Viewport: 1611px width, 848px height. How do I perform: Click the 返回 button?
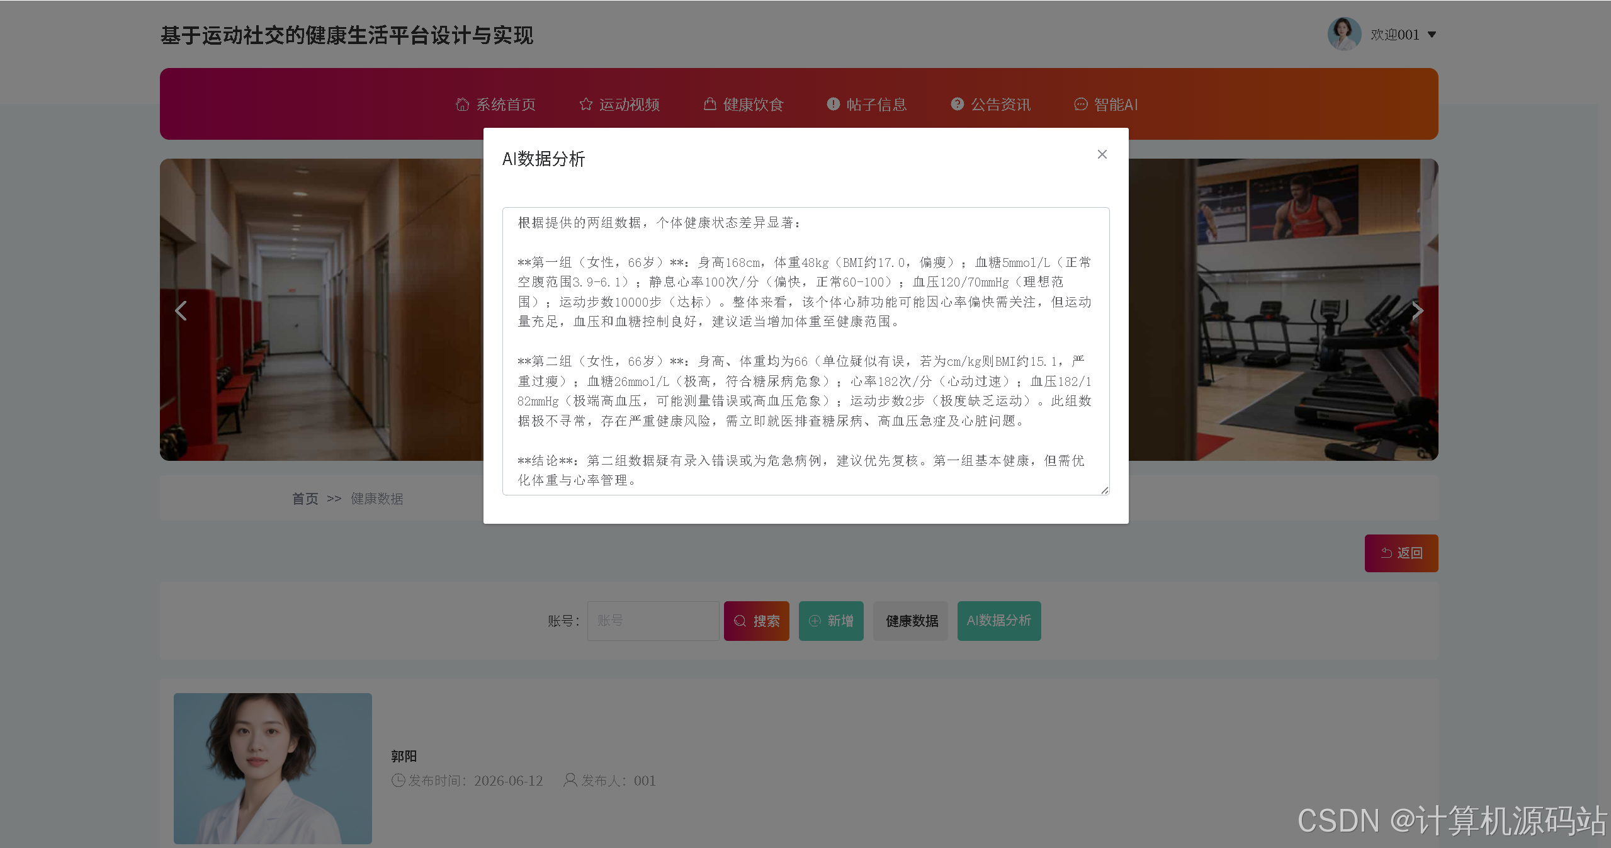click(x=1401, y=553)
